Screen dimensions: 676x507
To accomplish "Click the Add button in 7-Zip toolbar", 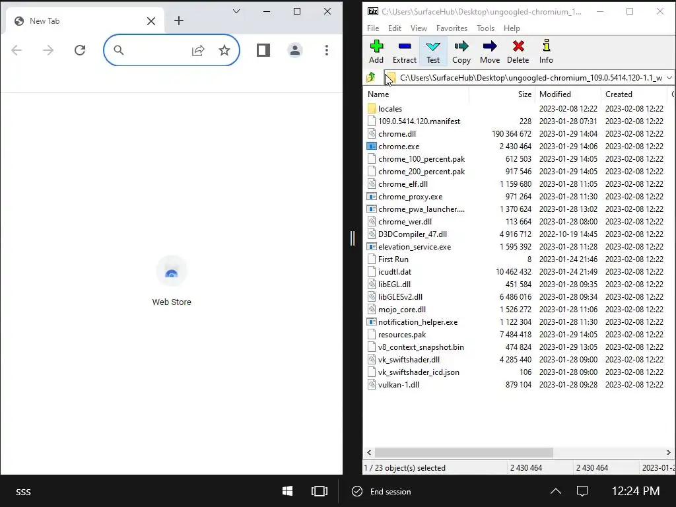I will pyautogui.click(x=376, y=51).
